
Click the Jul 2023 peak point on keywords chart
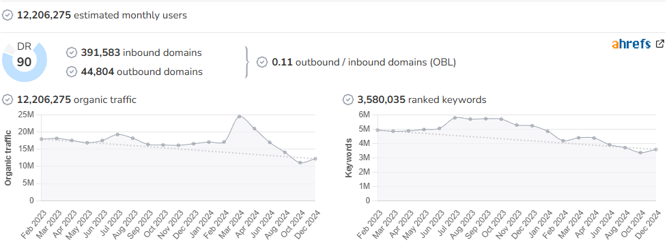click(x=455, y=117)
